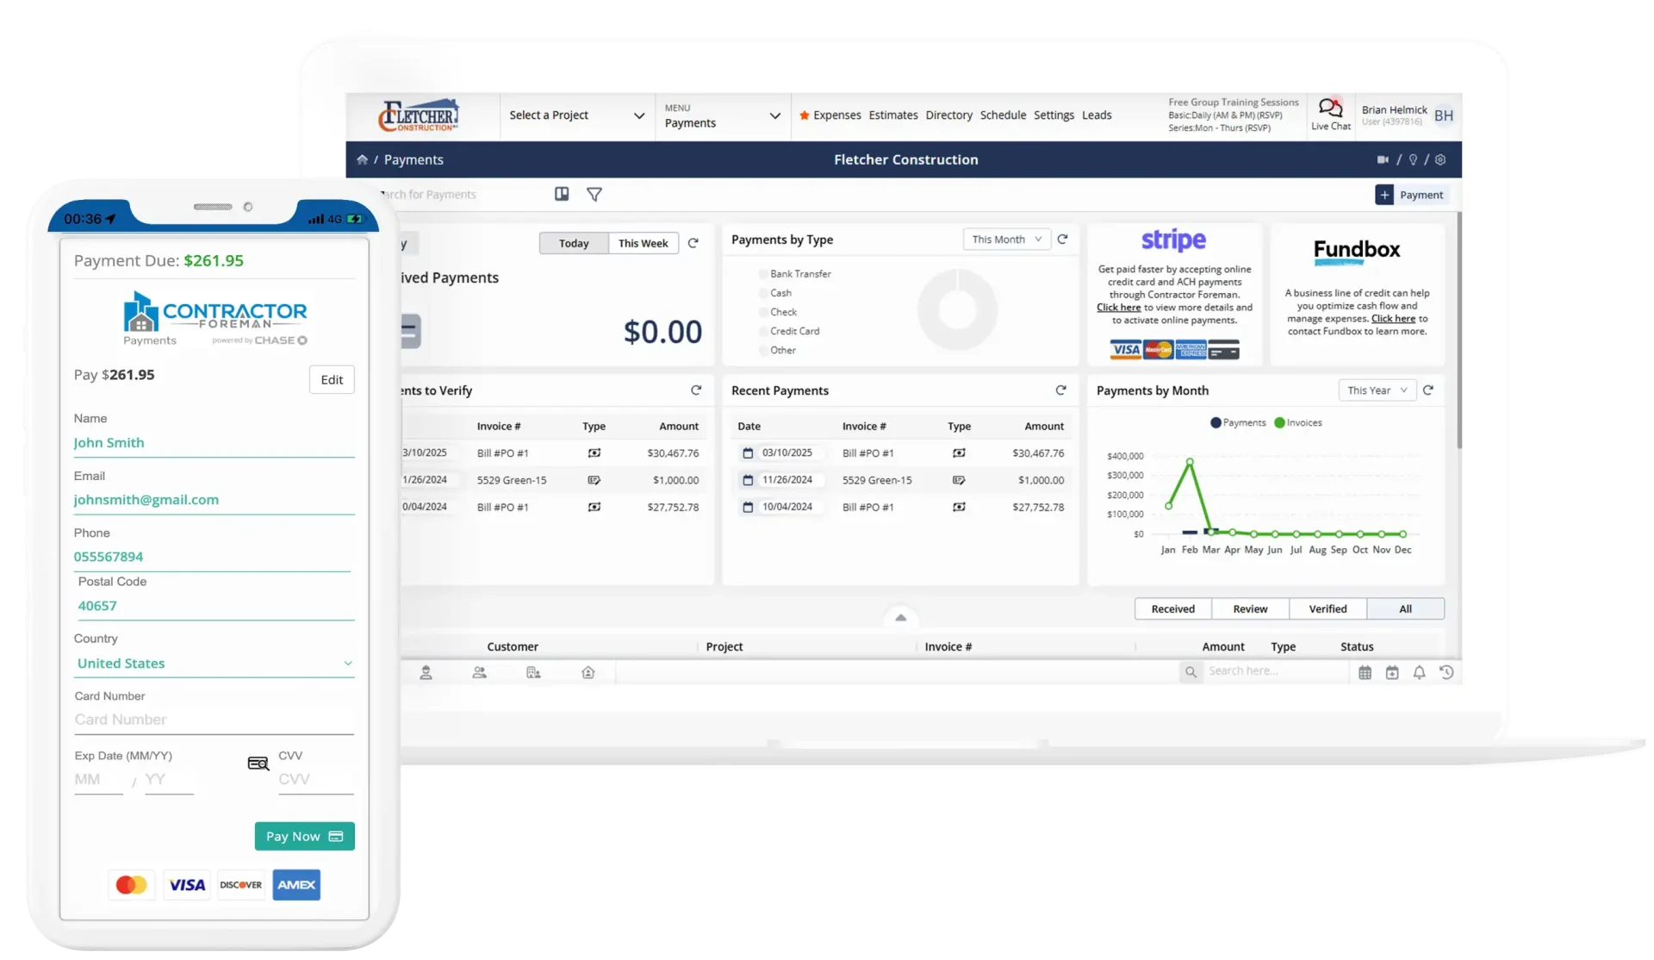Open the MENU Payments dropdown
This screenshot has width=1654, height=960.
[x=722, y=115]
